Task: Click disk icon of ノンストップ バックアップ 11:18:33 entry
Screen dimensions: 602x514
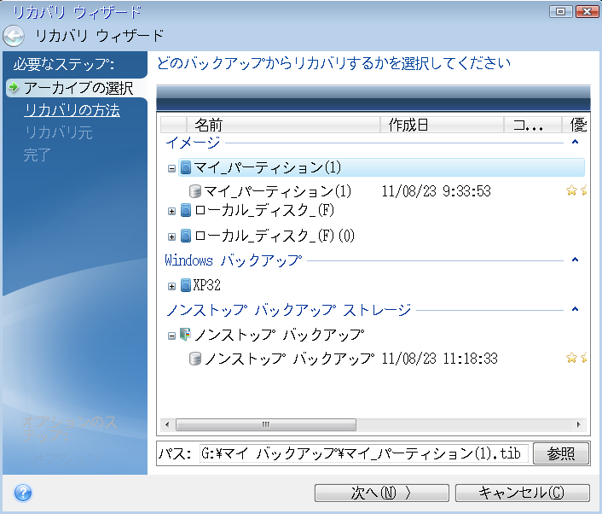Action: [195, 359]
